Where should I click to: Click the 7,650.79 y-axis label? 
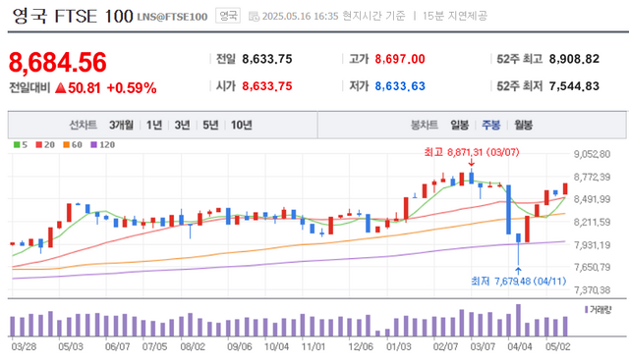[592, 267]
